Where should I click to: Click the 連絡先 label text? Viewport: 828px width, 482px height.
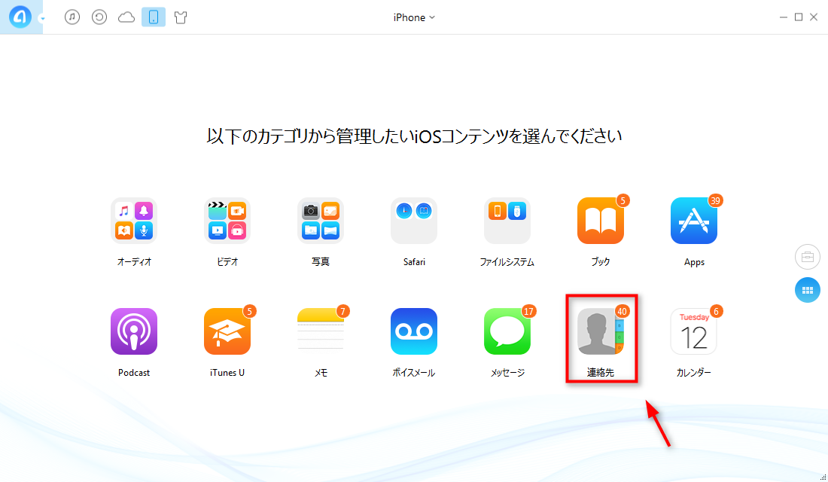pyautogui.click(x=601, y=373)
